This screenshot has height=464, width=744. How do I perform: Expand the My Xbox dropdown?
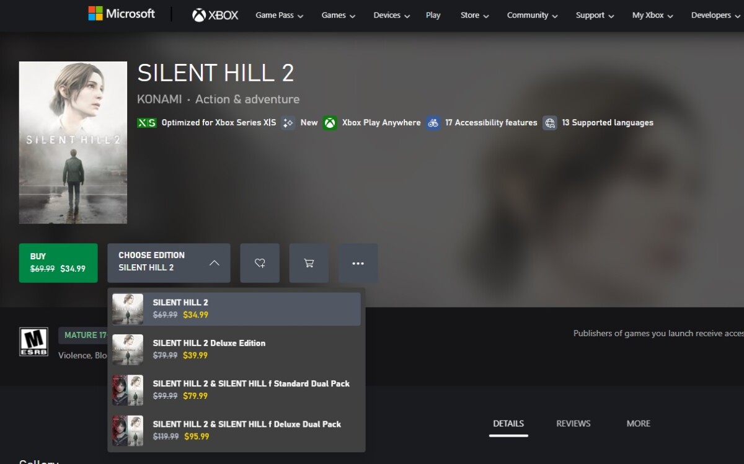652,15
